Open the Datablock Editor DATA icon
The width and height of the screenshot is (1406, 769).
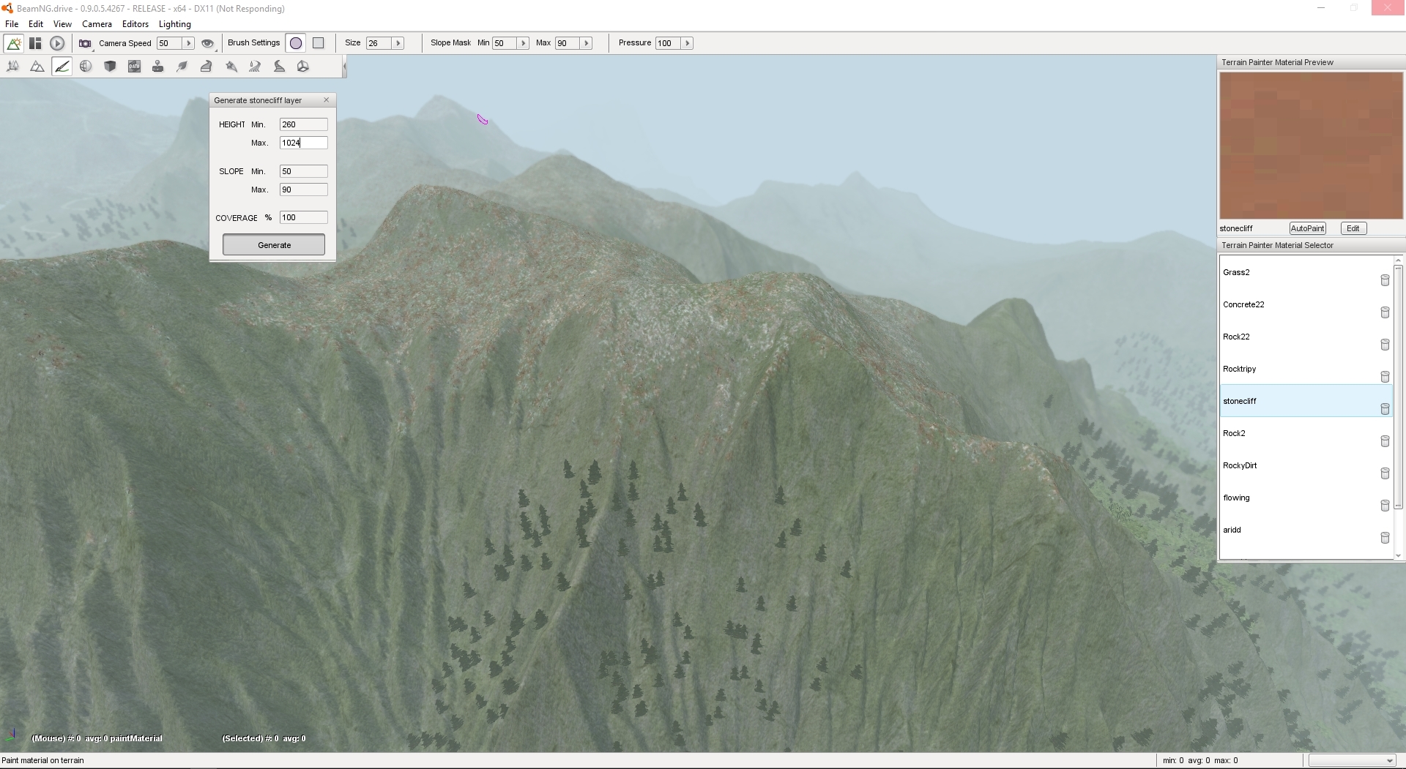(x=134, y=67)
